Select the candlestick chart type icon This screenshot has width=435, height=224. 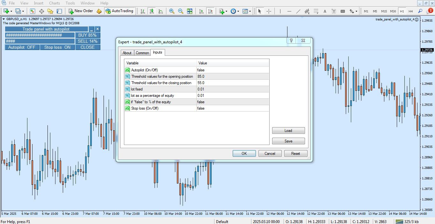(152, 11)
